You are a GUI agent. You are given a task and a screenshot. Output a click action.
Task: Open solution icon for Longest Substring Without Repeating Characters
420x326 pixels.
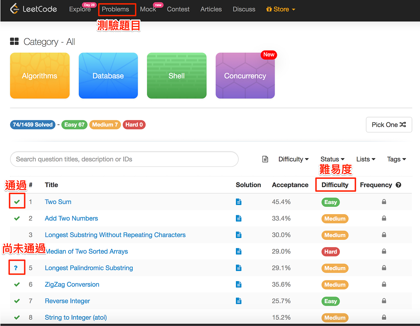(x=239, y=235)
